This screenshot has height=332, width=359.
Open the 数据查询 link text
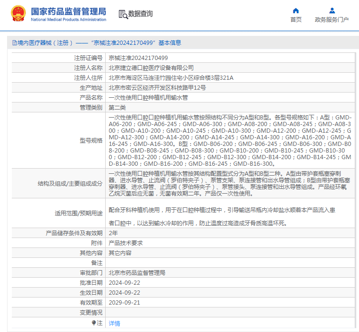click(x=141, y=14)
